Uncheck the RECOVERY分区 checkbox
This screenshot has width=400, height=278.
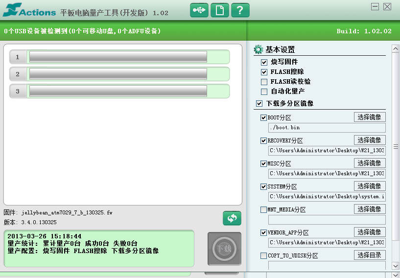tap(263, 140)
